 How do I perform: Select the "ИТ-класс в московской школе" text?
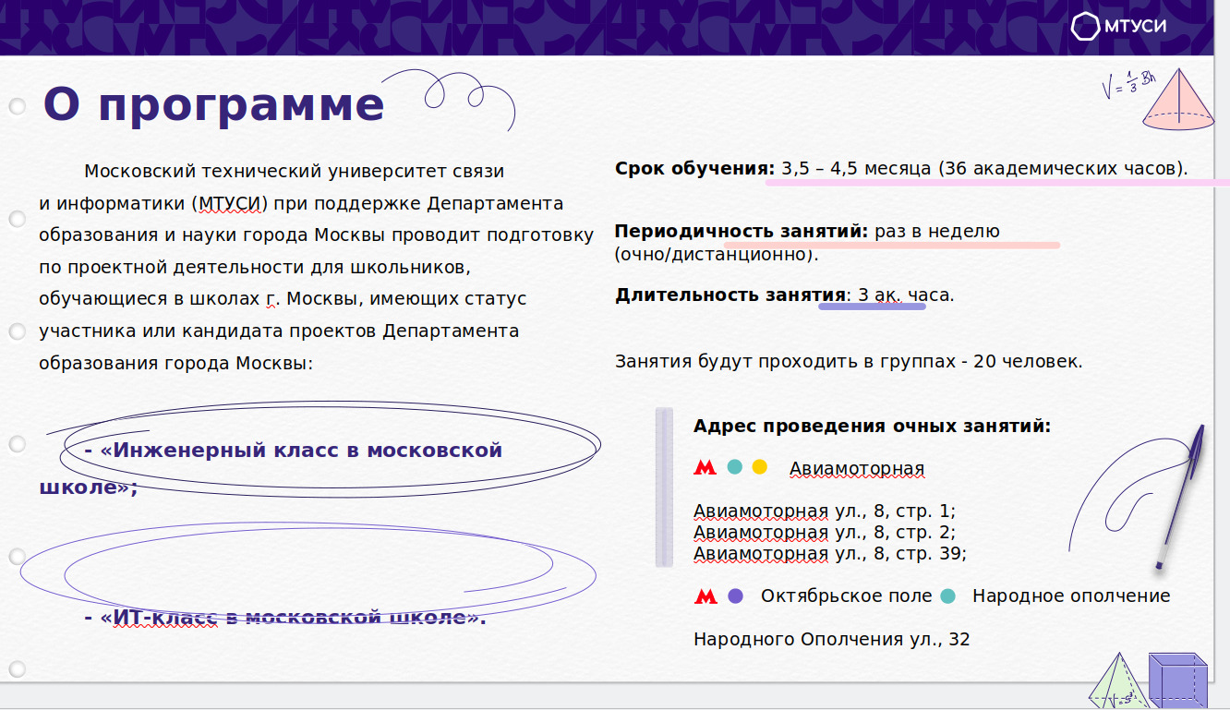293,617
